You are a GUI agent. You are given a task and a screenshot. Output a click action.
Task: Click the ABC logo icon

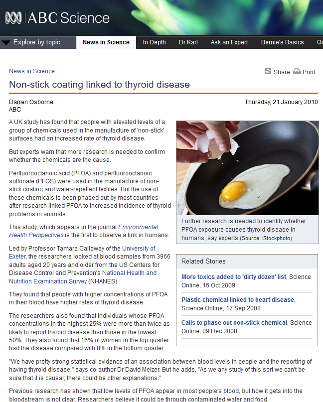coord(13,18)
